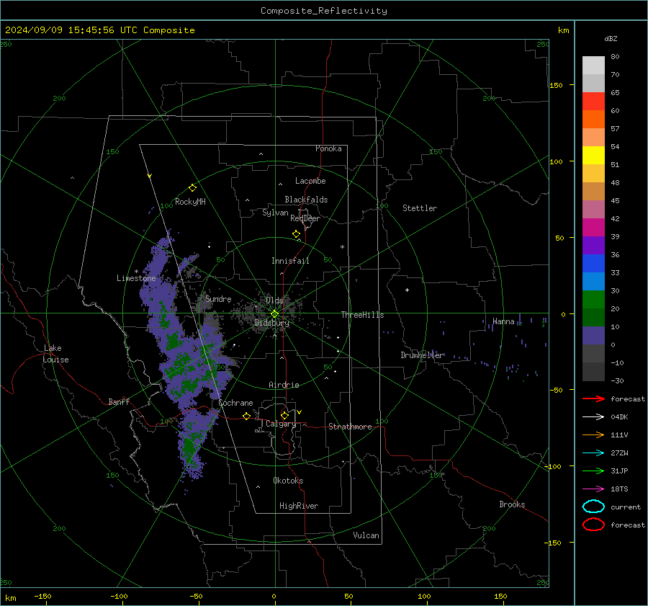Click the 'Blackfalds' map label
The width and height of the screenshot is (648, 606).
coord(306,200)
